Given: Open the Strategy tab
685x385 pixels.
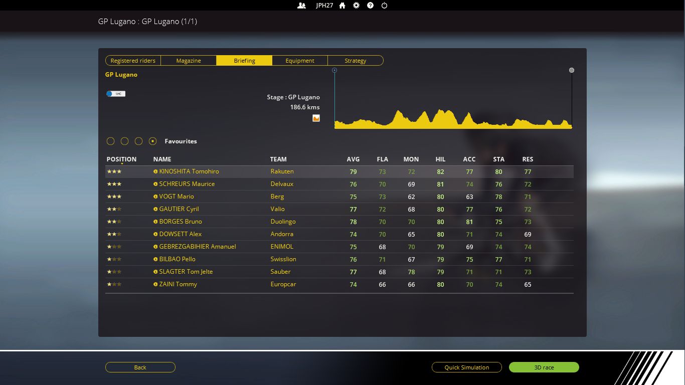Looking at the screenshot, I should (355, 61).
